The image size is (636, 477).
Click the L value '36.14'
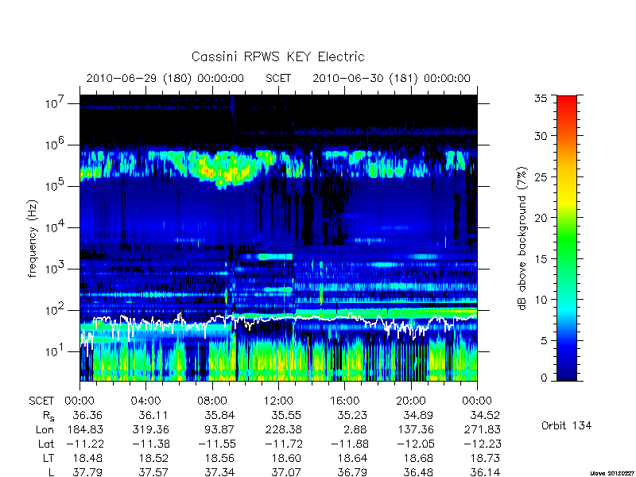click(485, 472)
